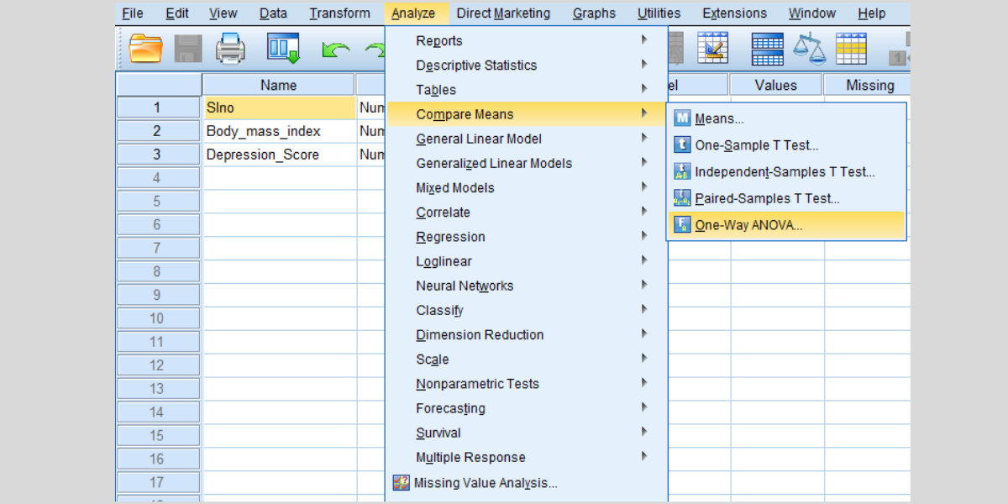Click the Save floppy disk icon

(x=188, y=48)
